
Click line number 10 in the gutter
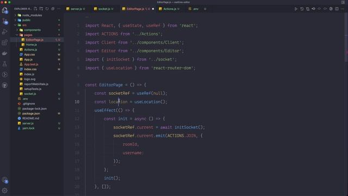[x=77, y=102]
